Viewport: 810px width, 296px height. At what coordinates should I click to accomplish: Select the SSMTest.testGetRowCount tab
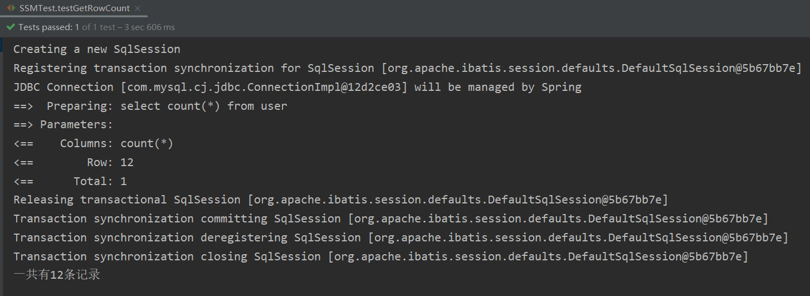(74, 8)
